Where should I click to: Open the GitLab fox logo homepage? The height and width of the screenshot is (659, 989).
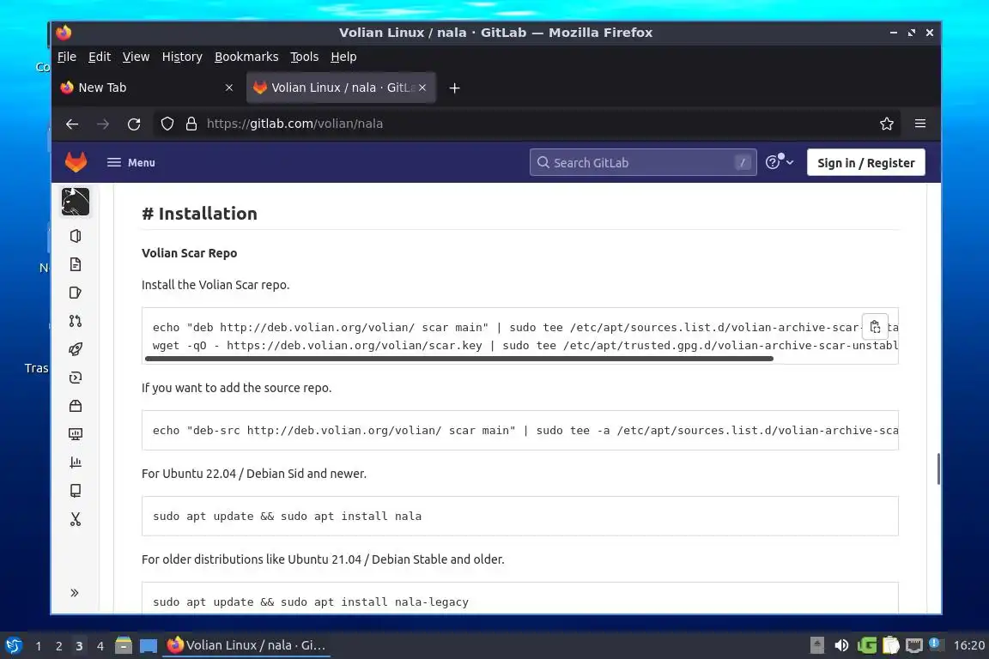click(76, 162)
